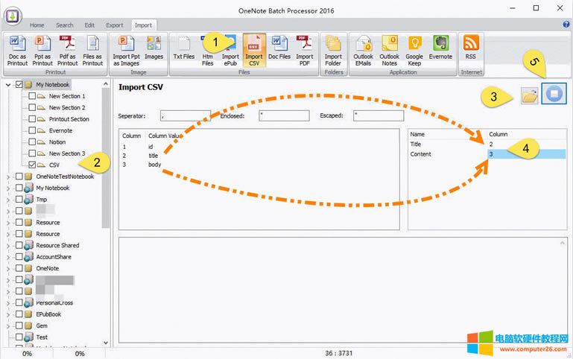This screenshot has height=359, width=573.
Task: Check the OneNoteTestNotebook checkbox
Action: [19, 177]
